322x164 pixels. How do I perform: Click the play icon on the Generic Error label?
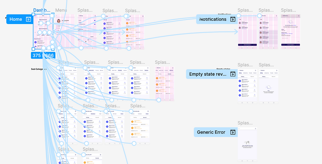tap(233, 132)
